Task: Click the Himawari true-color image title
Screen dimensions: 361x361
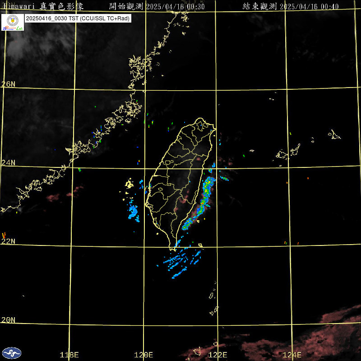Action: (46, 6)
